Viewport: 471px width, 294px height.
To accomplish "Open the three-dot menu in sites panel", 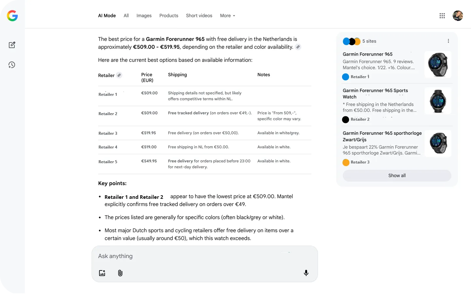I will [x=448, y=41].
